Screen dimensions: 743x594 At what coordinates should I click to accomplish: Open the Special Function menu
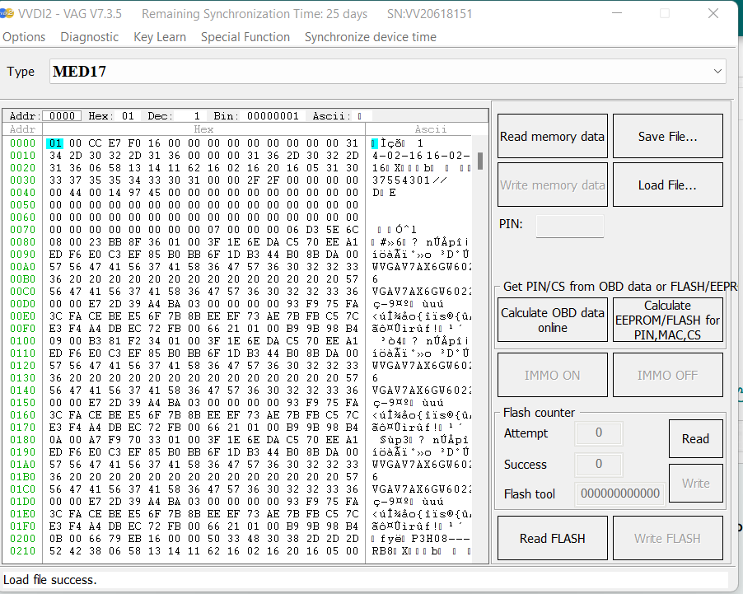(x=245, y=37)
